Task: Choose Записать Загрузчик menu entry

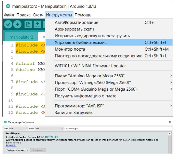Action: click(109, 113)
